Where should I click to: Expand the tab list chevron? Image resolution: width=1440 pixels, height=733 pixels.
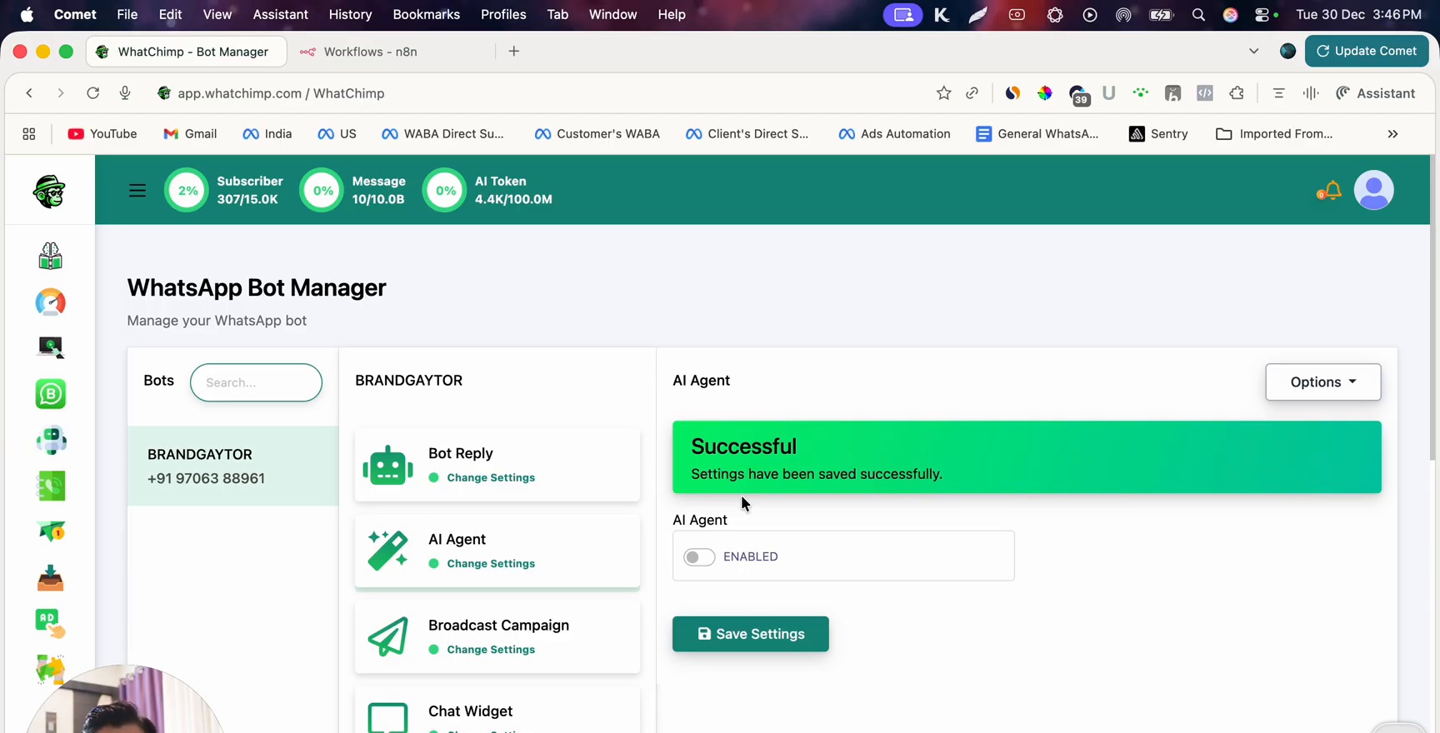tap(1253, 51)
